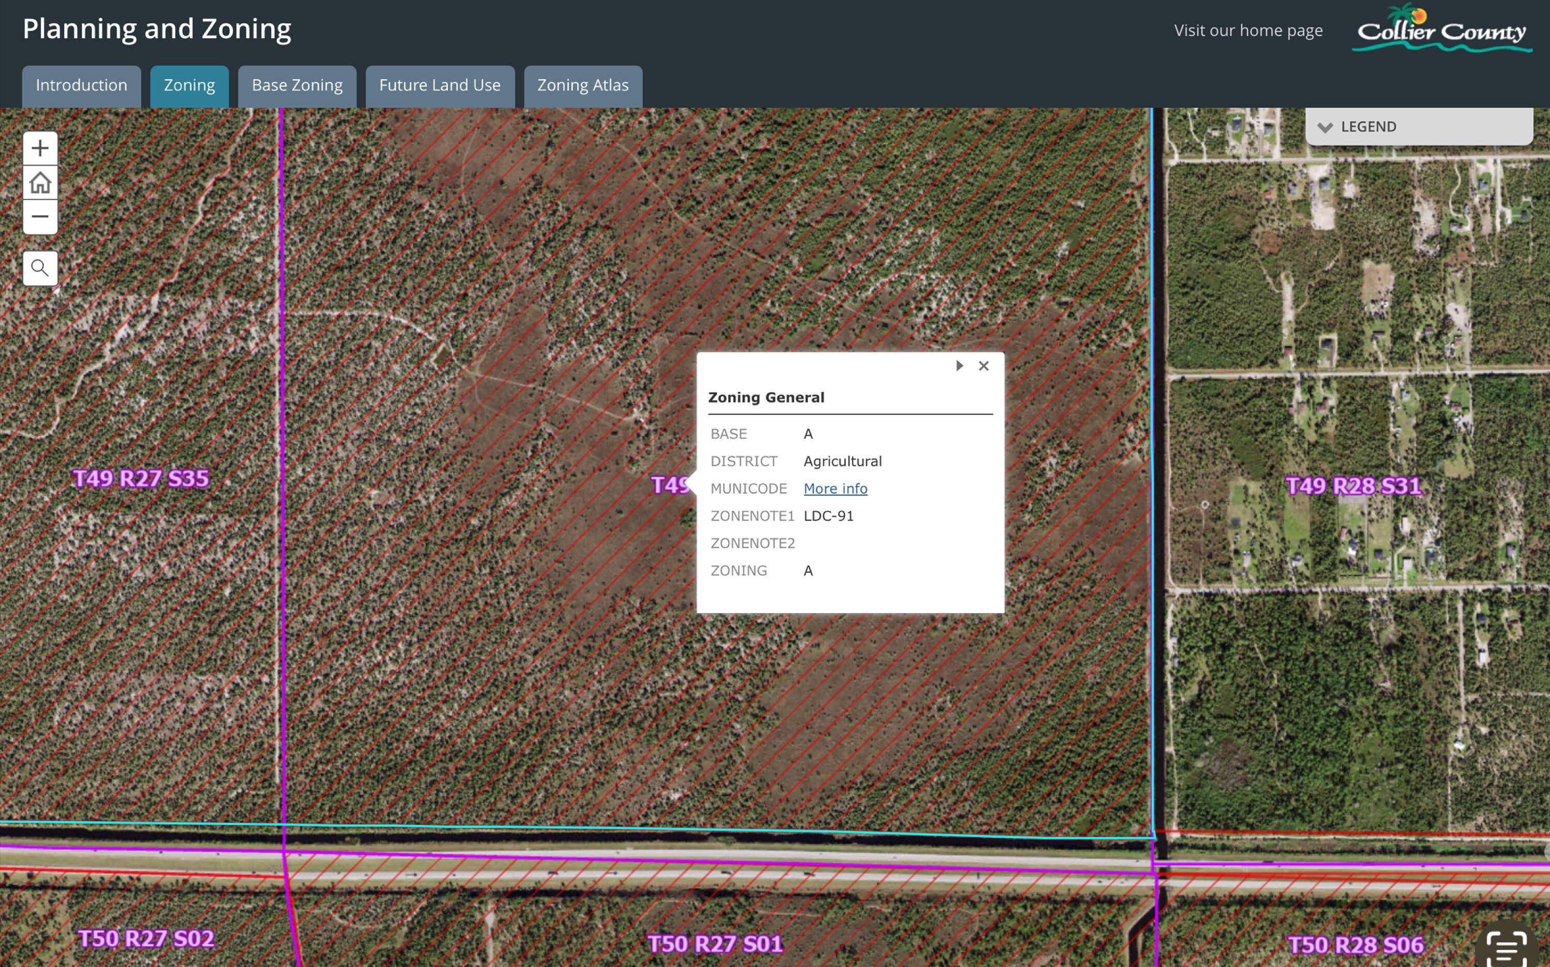Screen dimensions: 1550x967
Task: Open the Base Zoning tab
Action: pyautogui.click(x=297, y=86)
